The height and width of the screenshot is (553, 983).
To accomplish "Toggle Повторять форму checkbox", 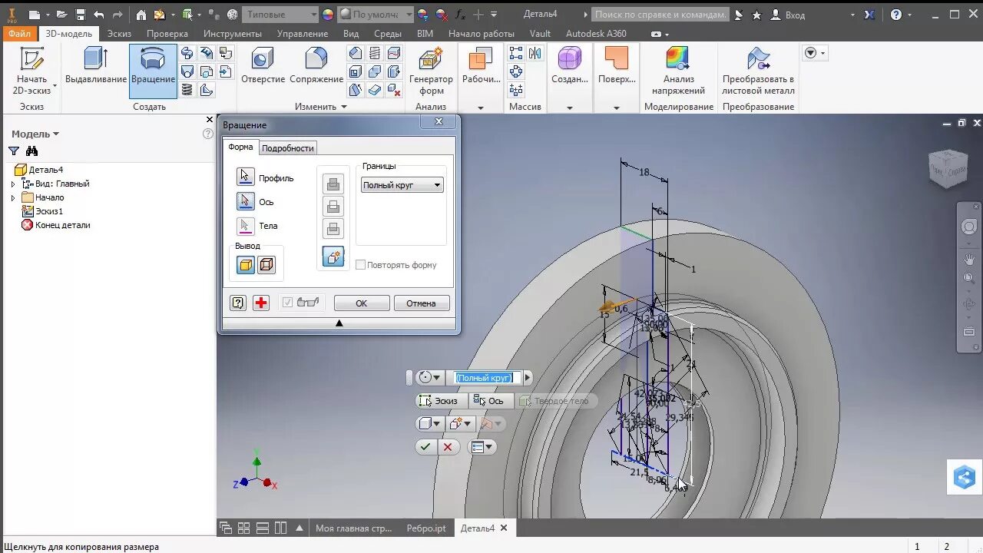I will (x=360, y=265).
